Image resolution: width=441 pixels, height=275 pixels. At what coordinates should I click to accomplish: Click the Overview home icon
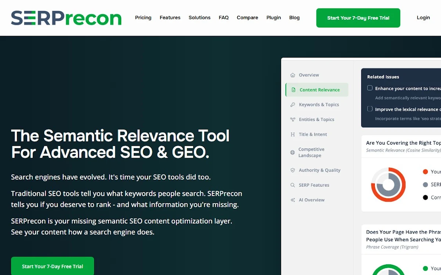[x=293, y=75]
